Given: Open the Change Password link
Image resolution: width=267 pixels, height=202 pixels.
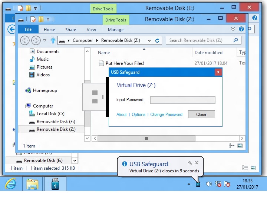Looking at the screenshot, I should coord(166,115).
